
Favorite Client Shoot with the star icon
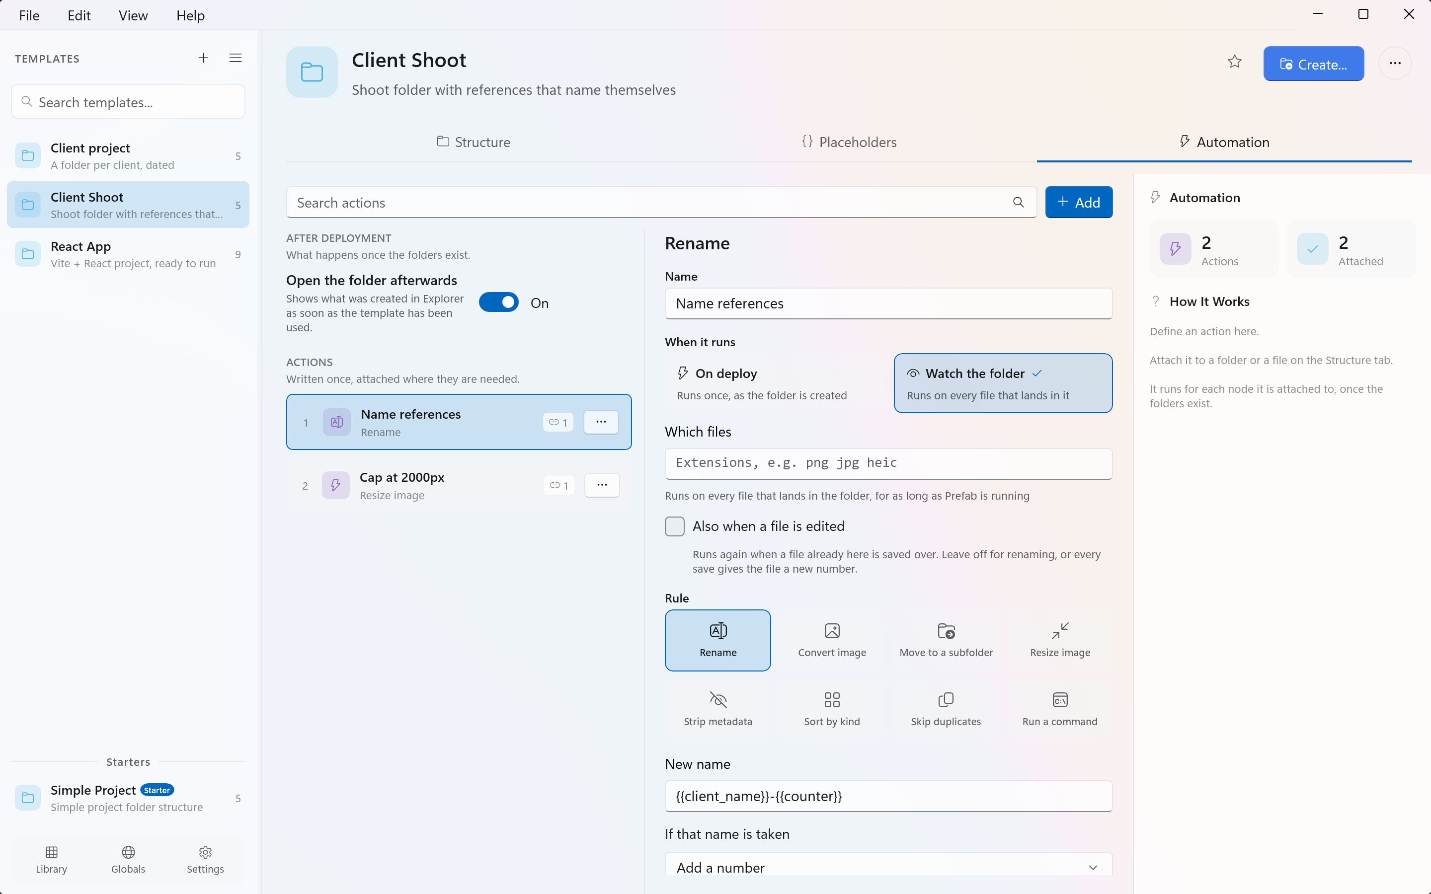pyautogui.click(x=1234, y=63)
